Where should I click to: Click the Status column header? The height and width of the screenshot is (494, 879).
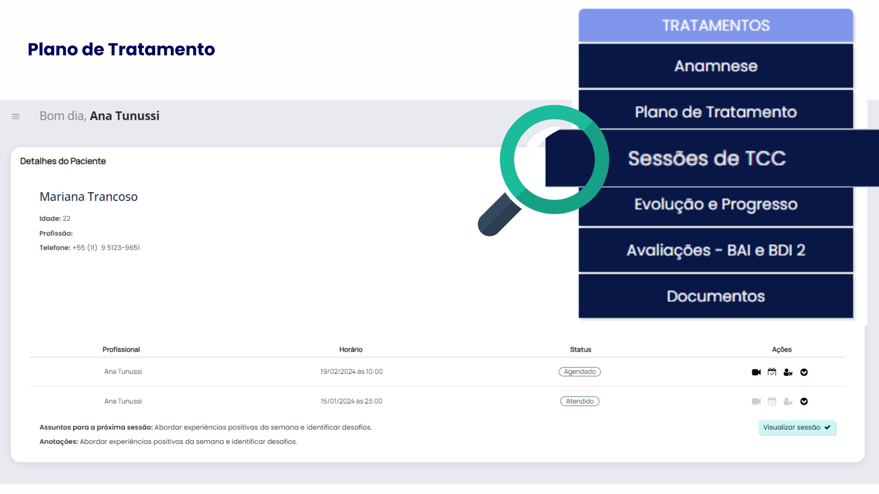point(581,349)
